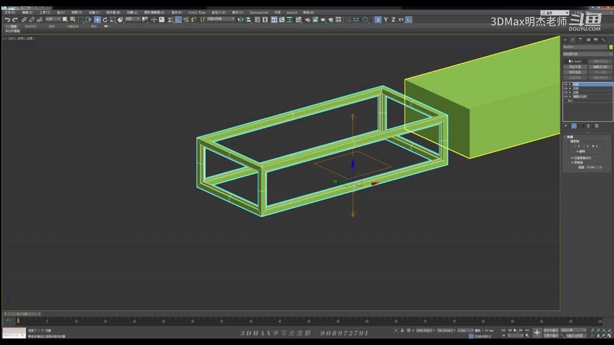Open the Civil View menu
The height and width of the screenshot is (345, 614).
(197, 12)
